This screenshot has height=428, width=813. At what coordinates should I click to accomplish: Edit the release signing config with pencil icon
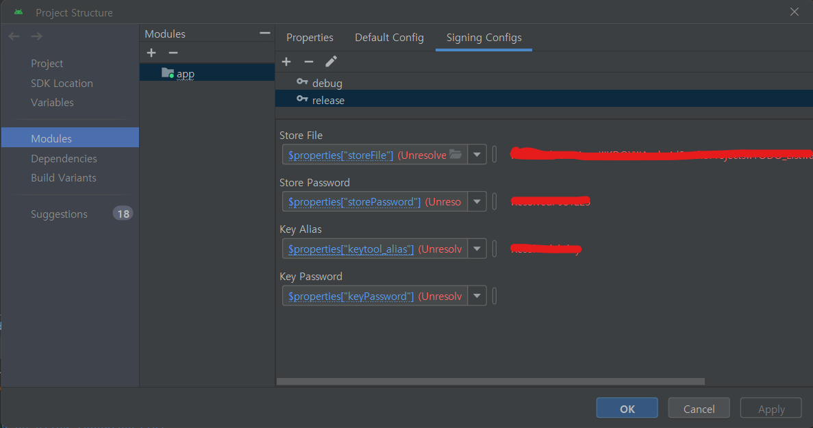pyautogui.click(x=331, y=62)
